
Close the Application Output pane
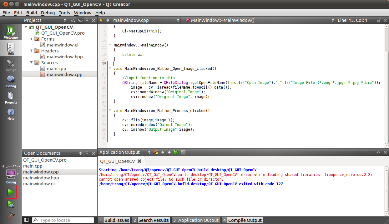click(385, 152)
